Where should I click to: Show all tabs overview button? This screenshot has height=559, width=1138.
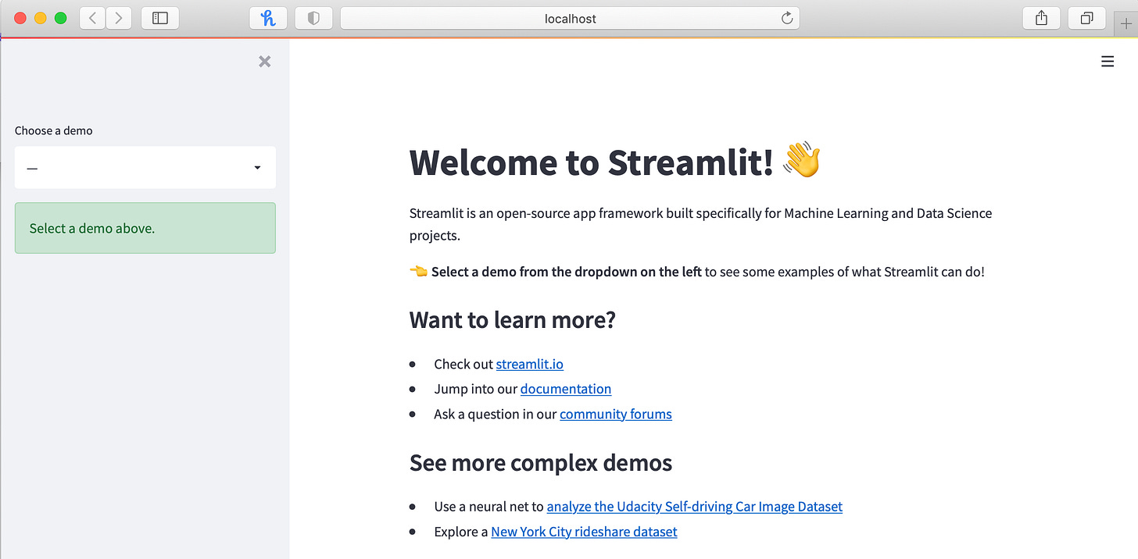pyautogui.click(x=1086, y=18)
